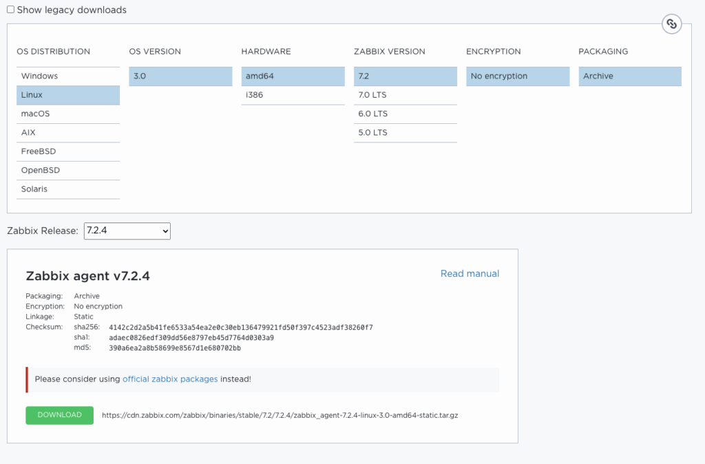Click the Zabbix Release label
Screen dimensions: 705x464
click(x=43, y=231)
